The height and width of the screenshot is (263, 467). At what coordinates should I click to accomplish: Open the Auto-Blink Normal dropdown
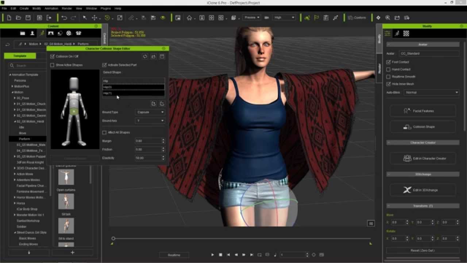tap(431, 92)
